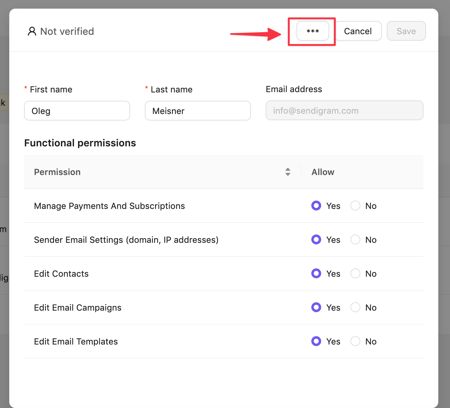Allow Edit Email Templates with Yes
The width and height of the screenshot is (450, 408).
pos(316,341)
